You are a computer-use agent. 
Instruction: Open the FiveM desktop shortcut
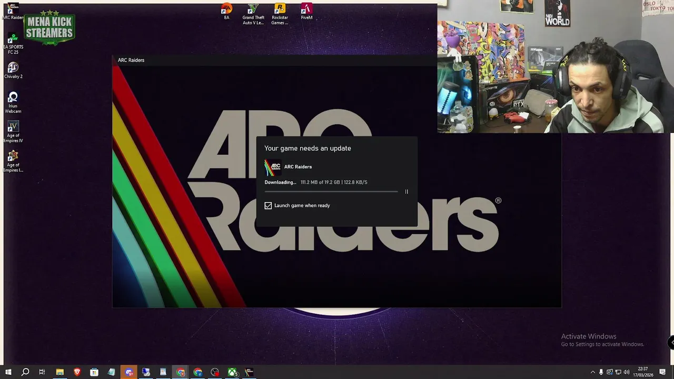tap(306, 12)
